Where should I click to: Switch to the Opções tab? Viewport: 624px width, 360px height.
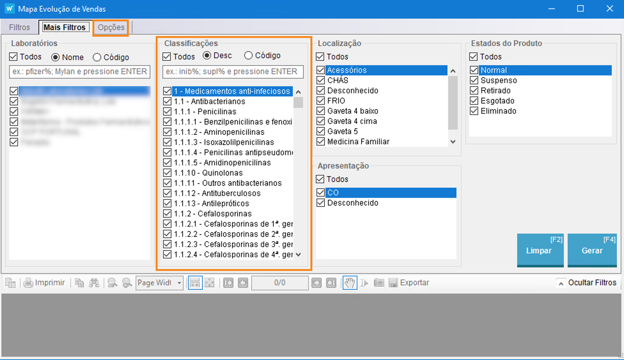click(111, 27)
